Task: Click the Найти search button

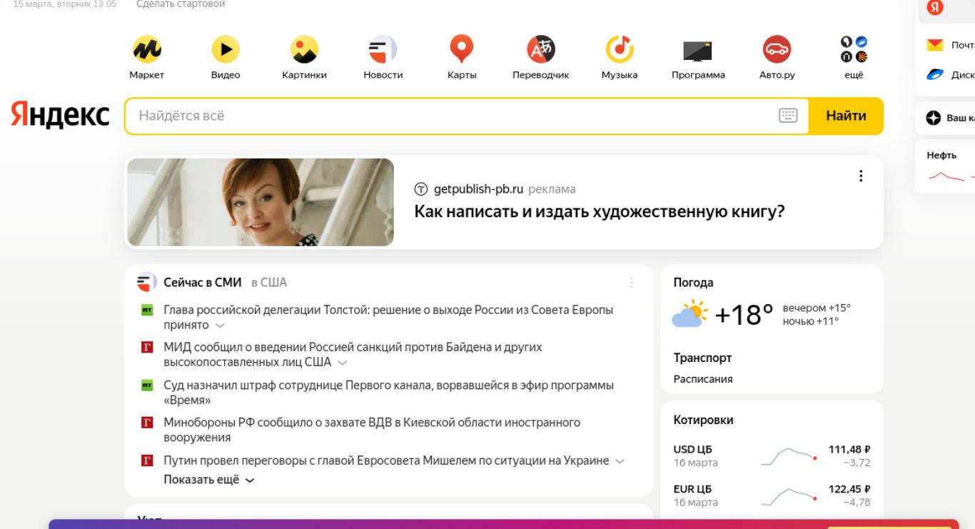Action: pyautogui.click(x=846, y=116)
